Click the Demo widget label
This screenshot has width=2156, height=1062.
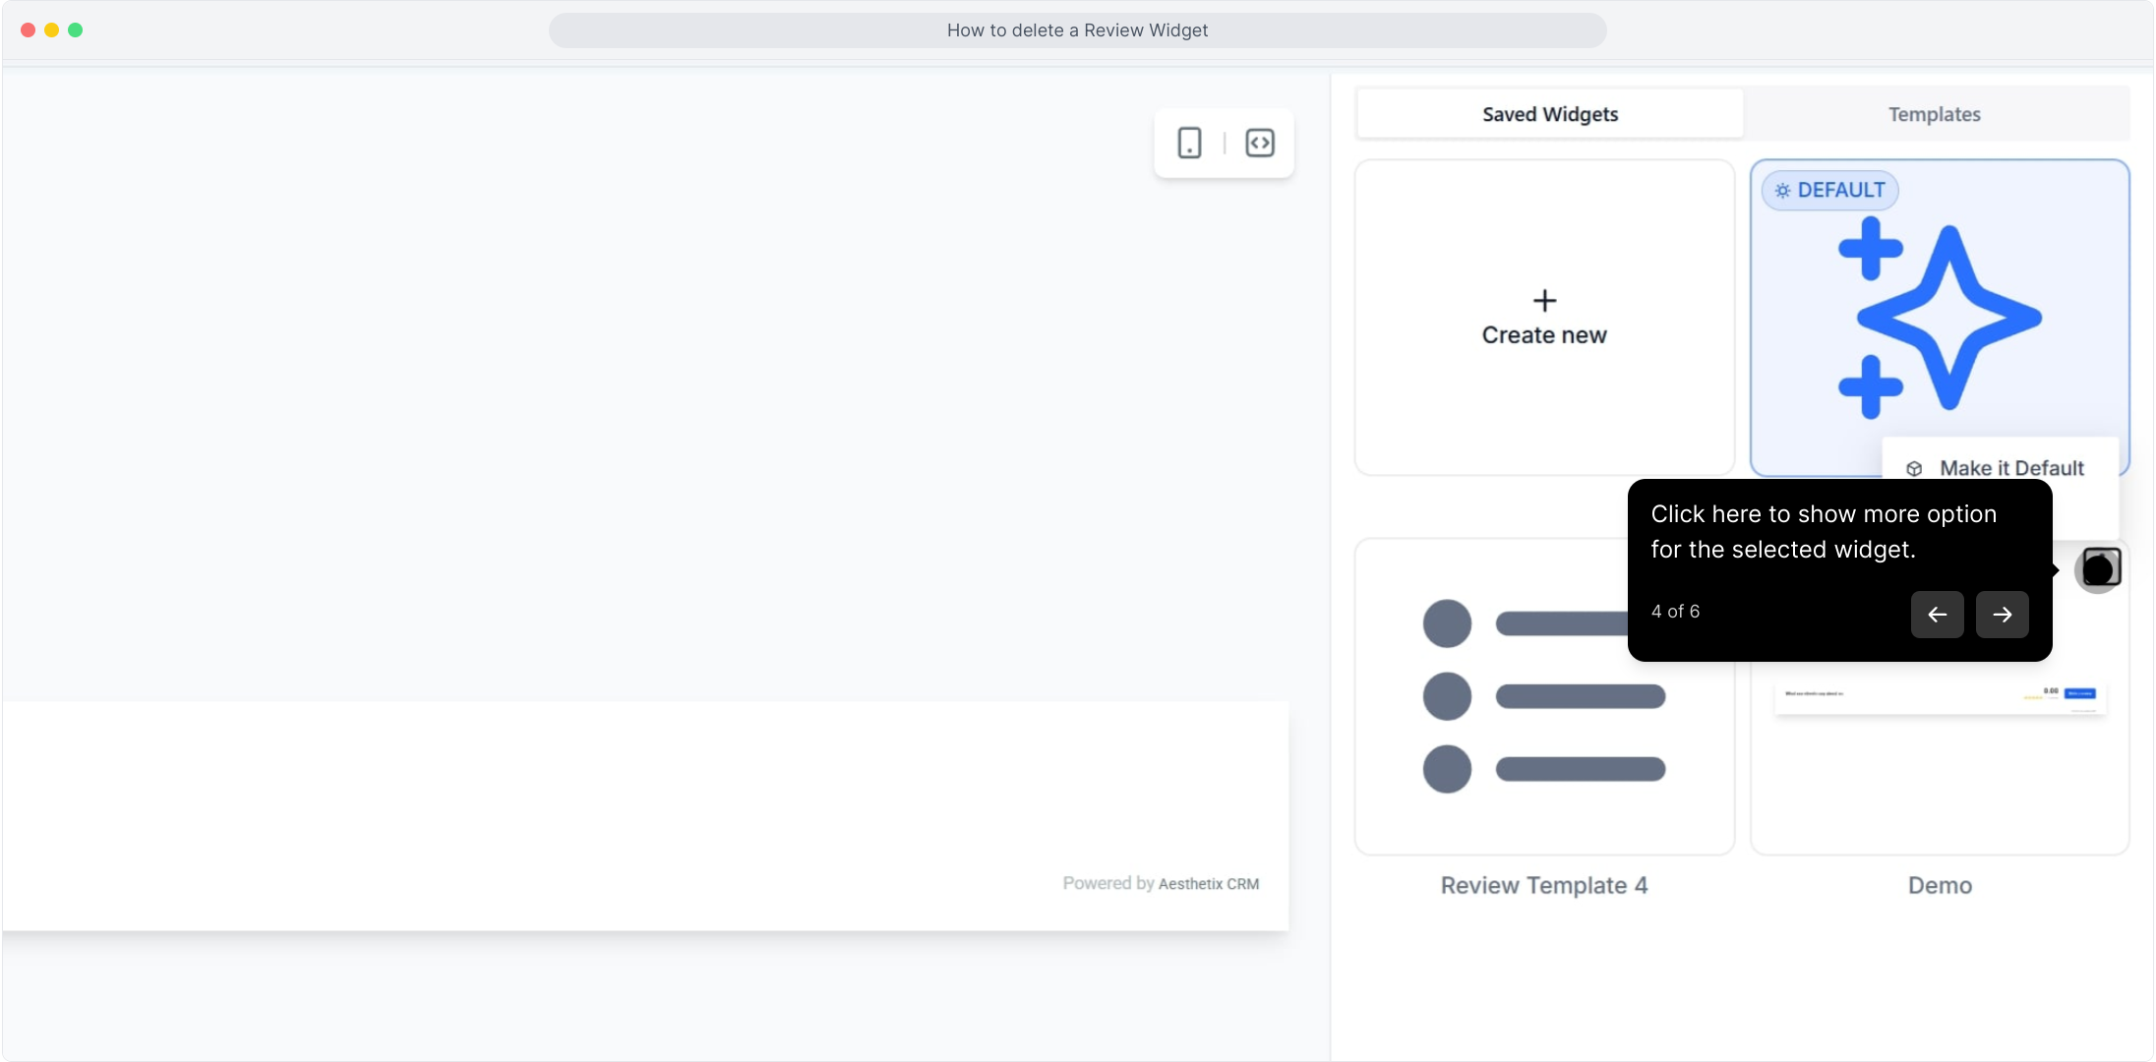[1940, 885]
